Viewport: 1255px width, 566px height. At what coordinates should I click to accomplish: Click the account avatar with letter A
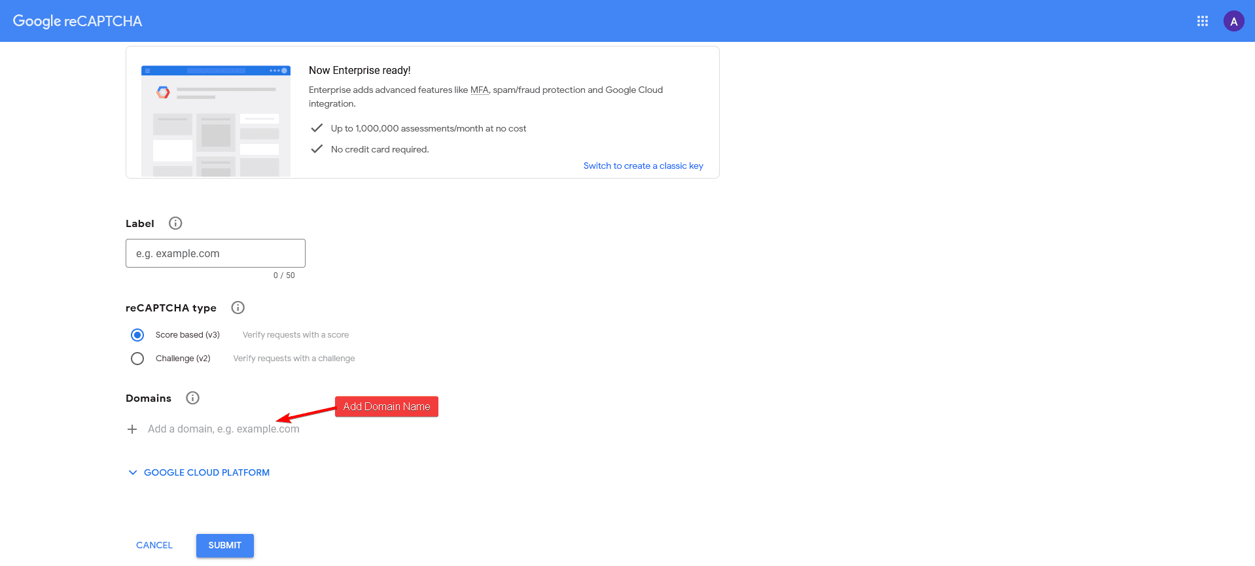coord(1233,20)
